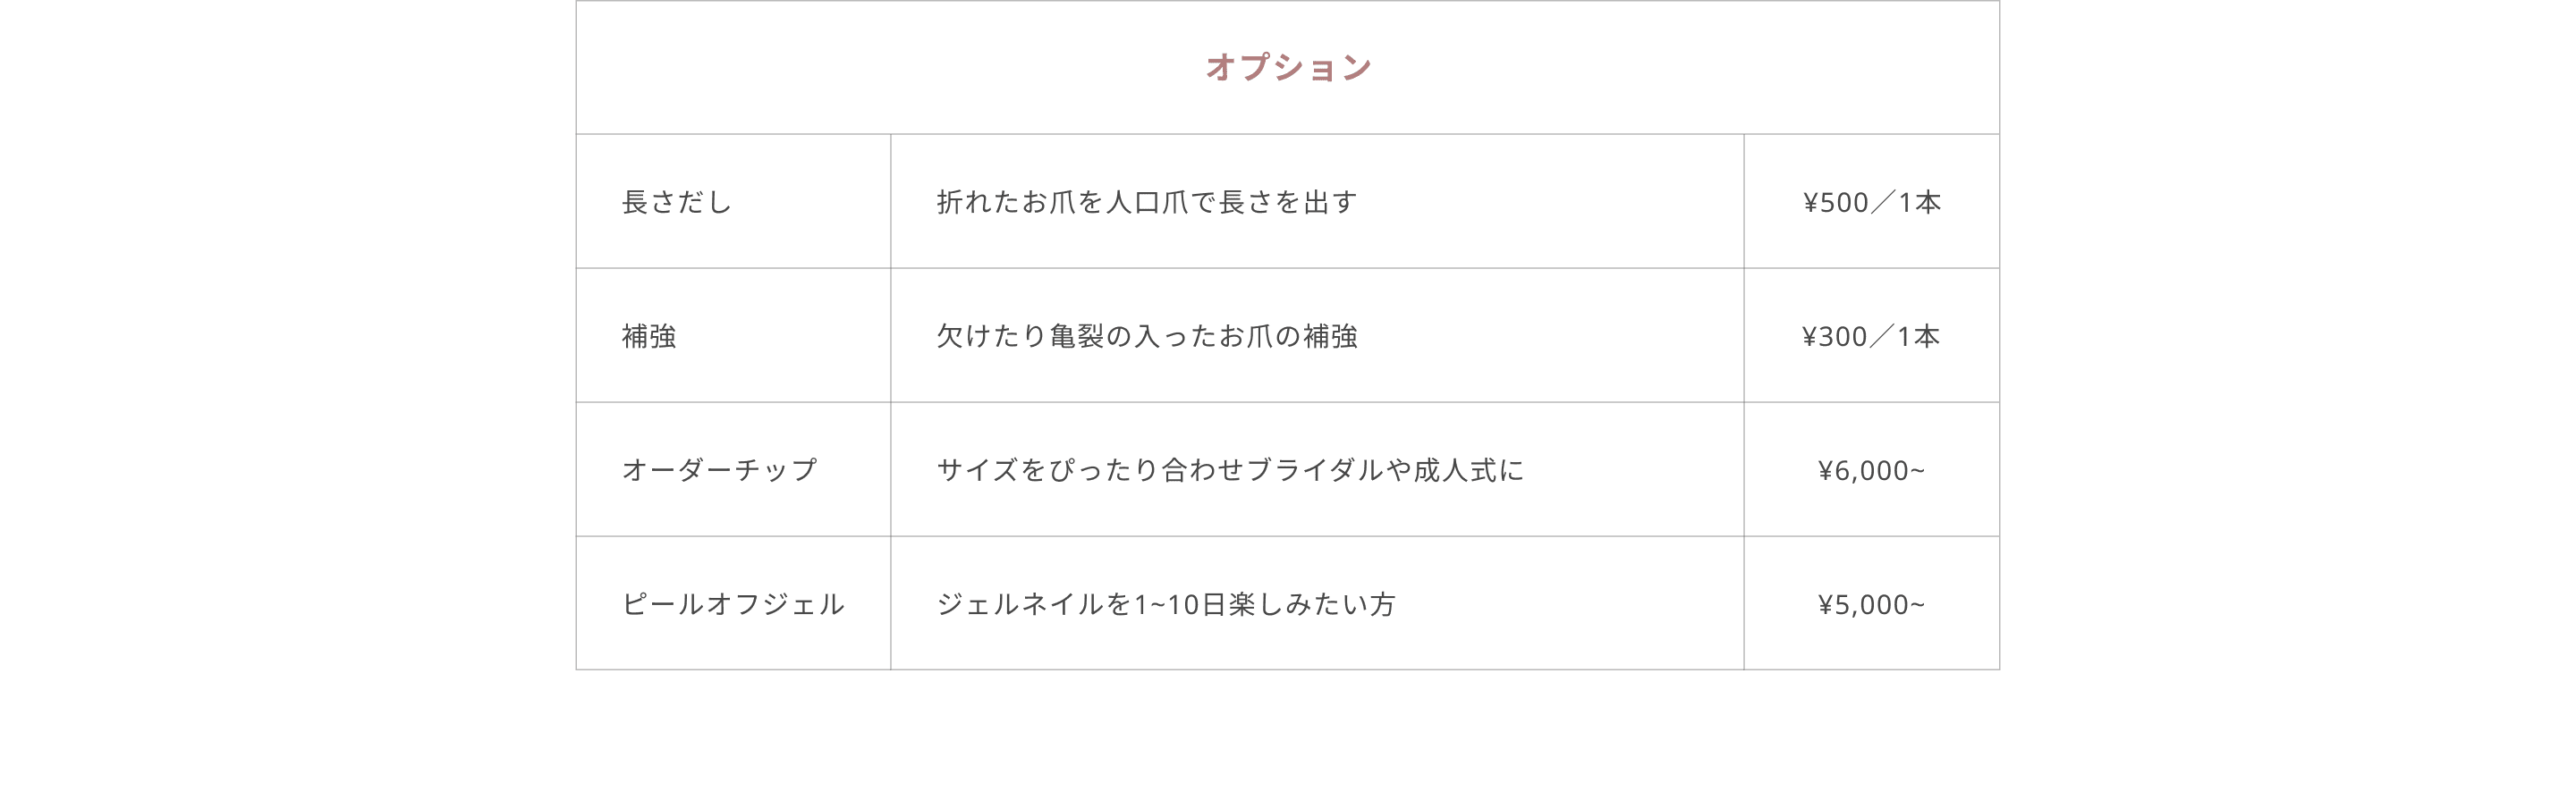Click the ¥5,000~ price

(1870, 603)
